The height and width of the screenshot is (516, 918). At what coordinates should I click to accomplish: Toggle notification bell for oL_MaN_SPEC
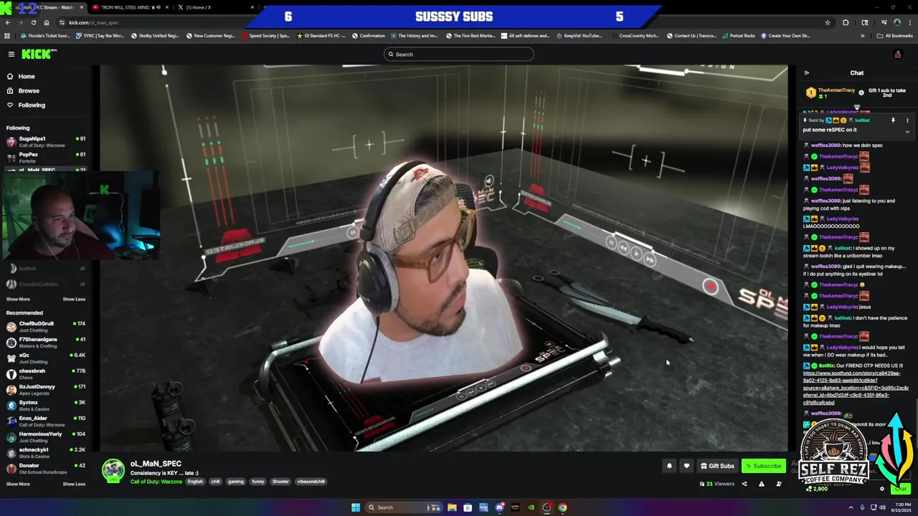(669, 466)
